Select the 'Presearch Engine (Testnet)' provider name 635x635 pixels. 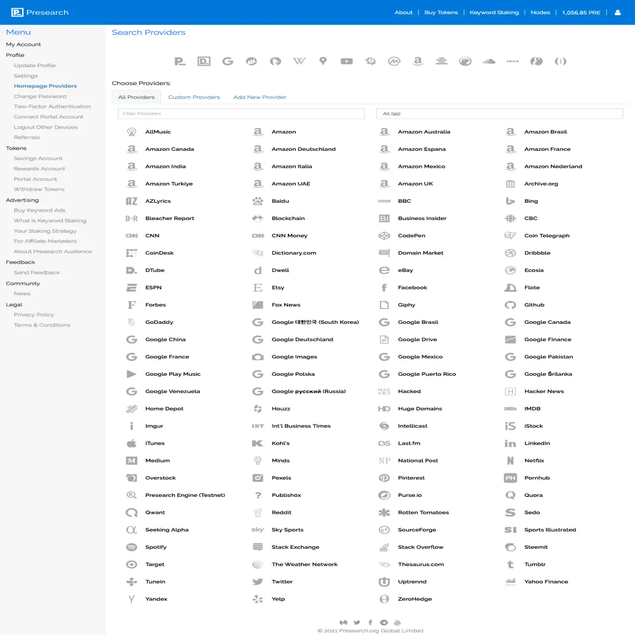pyautogui.click(x=185, y=495)
